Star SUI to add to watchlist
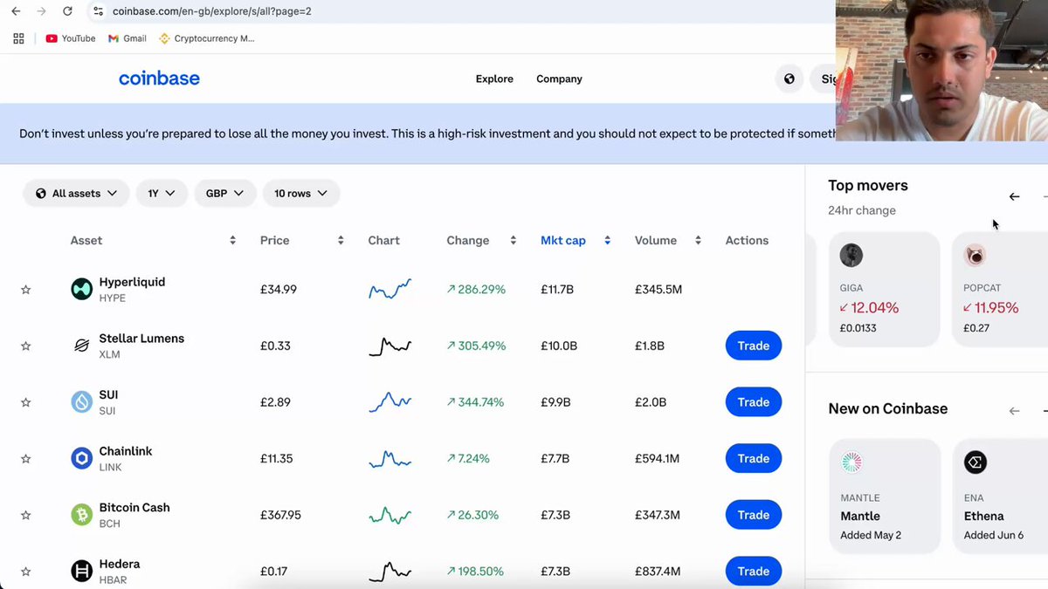The width and height of the screenshot is (1048, 589). coord(25,402)
